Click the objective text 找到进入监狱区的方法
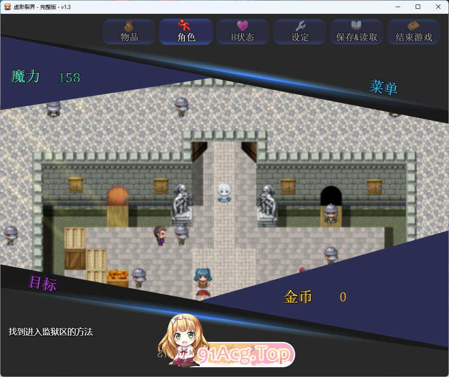Viewport: 449px width, 377px height. (x=51, y=332)
